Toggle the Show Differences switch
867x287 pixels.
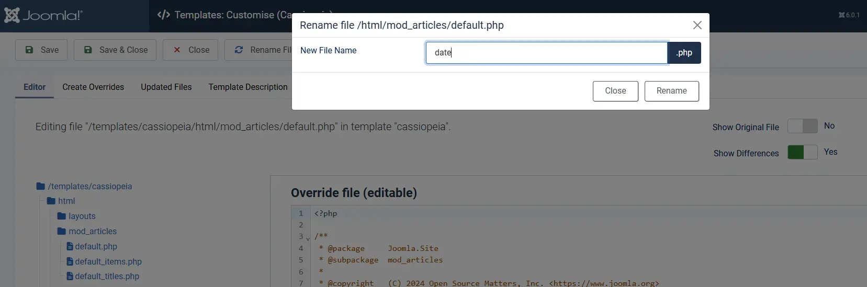(x=802, y=152)
